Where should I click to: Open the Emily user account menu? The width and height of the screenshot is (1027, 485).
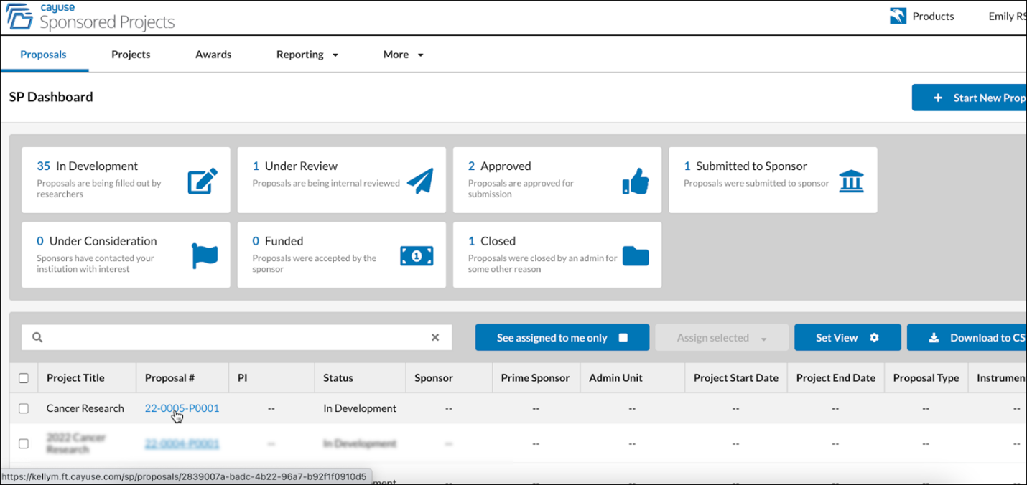(x=1008, y=16)
